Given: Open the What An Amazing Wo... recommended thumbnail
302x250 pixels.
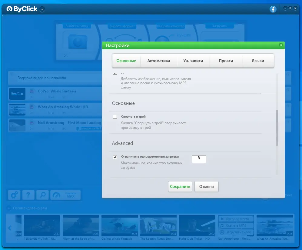Looking at the screenshot, I should pos(275,225).
